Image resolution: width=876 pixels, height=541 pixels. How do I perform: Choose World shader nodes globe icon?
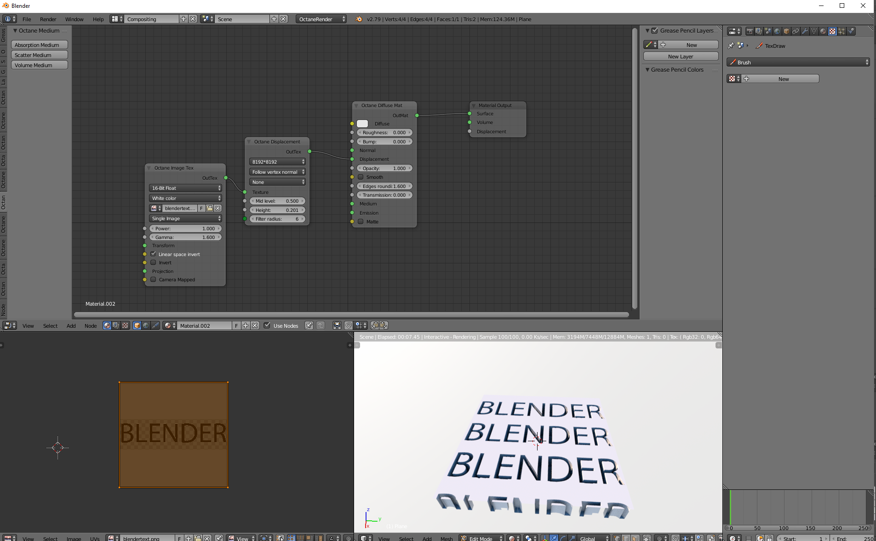click(x=146, y=325)
